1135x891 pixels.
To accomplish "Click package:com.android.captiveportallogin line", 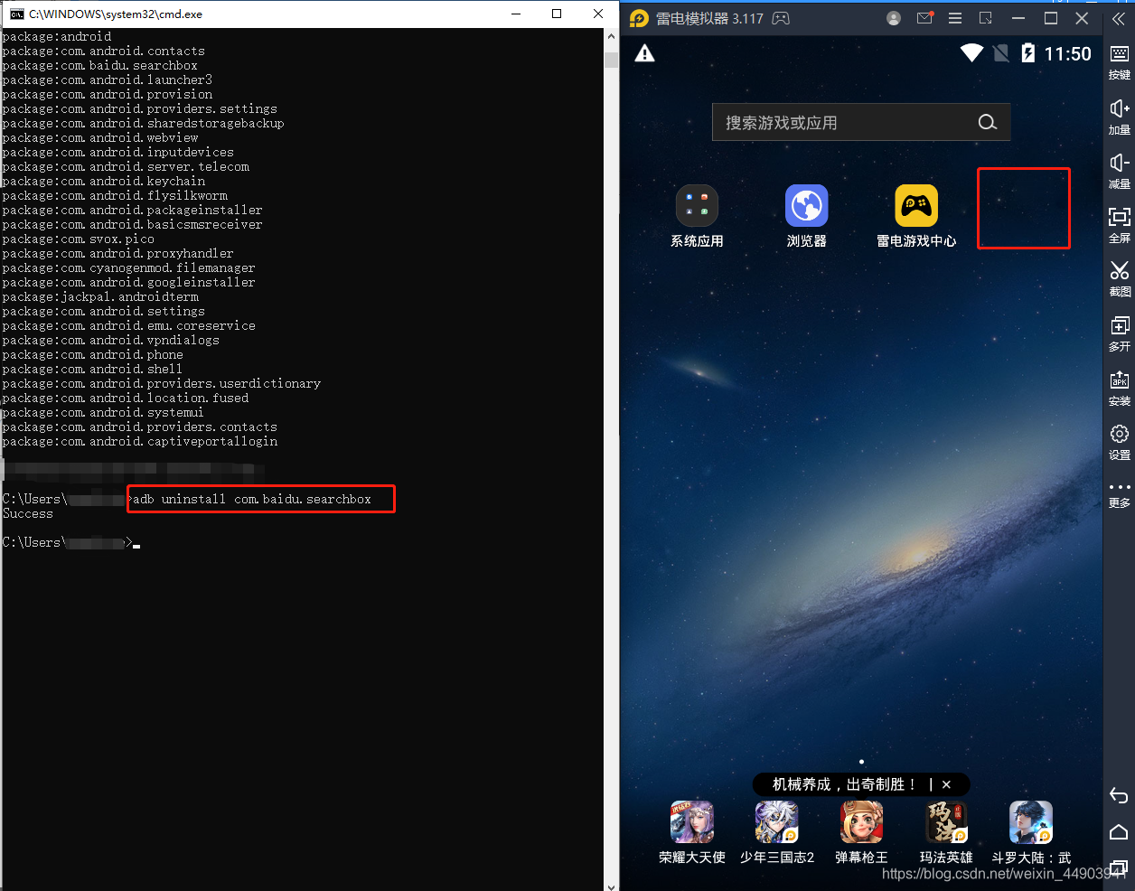I will pyautogui.click(x=139, y=441).
